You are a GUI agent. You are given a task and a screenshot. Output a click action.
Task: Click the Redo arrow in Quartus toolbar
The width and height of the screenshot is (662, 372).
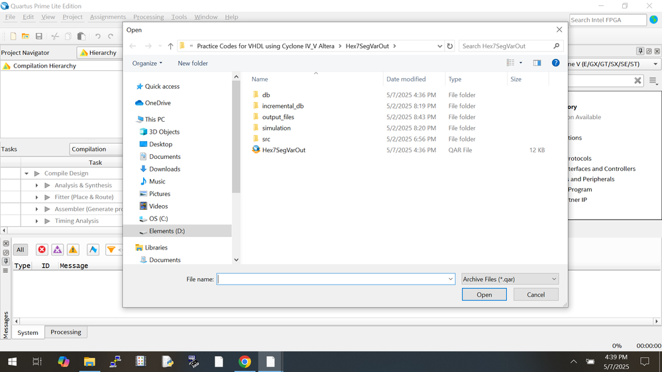point(111,36)
